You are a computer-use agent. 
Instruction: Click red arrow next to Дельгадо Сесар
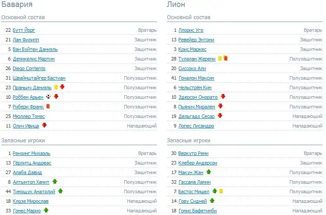tap(220, 116)
